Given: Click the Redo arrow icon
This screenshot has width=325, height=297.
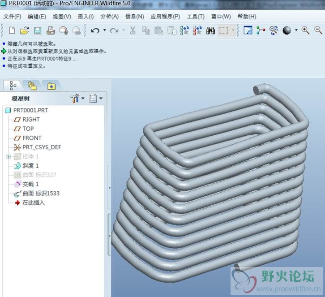Looking at the screenshot, I should [x=114, y=31].
